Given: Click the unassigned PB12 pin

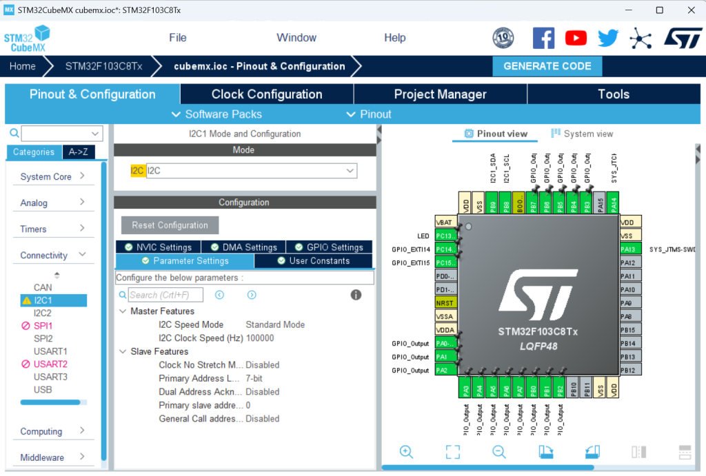Looking at the screenshot, I should click(x=631, y=371).
